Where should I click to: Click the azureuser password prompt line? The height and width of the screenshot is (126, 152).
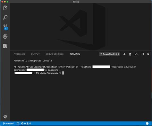(x=37, y=70)
